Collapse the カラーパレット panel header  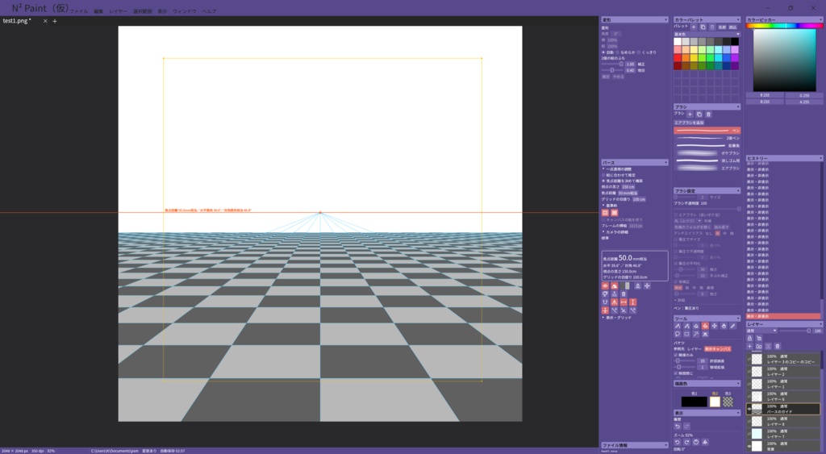click(707, 19)
